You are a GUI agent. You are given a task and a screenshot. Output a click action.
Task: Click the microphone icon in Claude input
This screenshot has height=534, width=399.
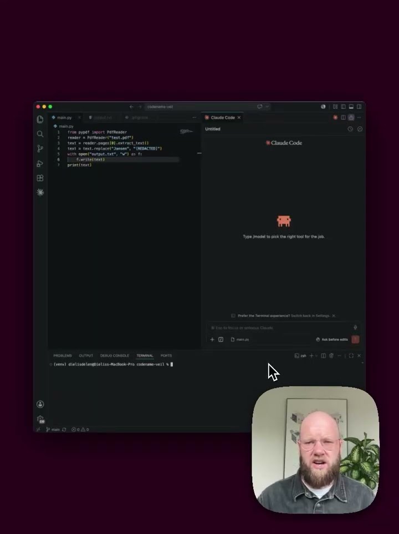point(355,328)
